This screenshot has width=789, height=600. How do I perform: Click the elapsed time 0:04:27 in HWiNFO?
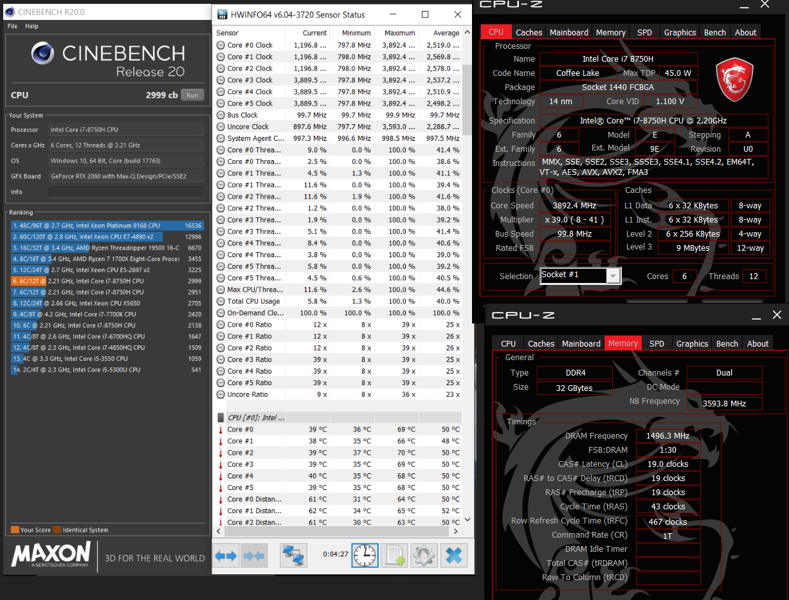(x=335, y=554)
